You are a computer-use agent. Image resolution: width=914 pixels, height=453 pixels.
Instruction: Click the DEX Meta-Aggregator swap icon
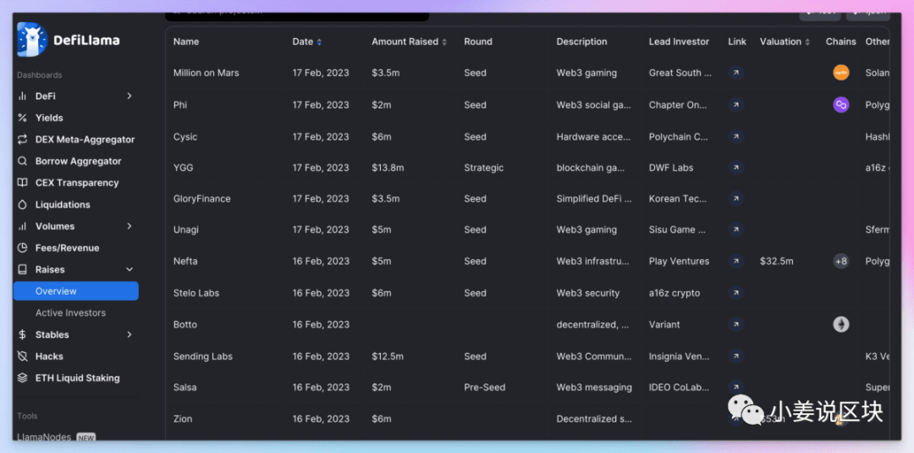coord(22,140)
